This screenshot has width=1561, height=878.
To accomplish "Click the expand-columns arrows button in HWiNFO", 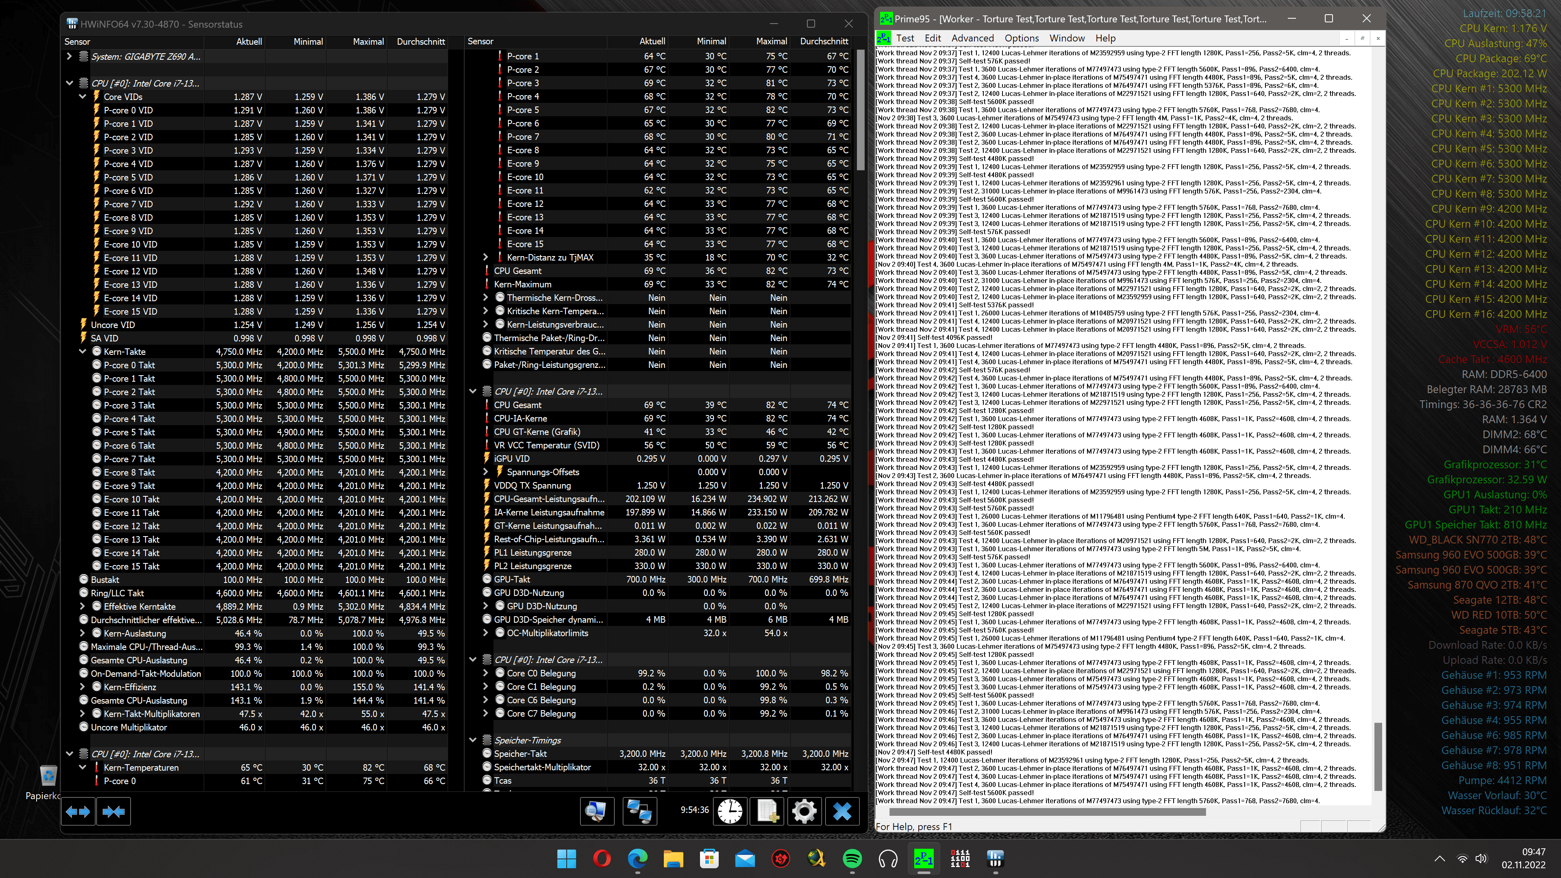I will click(78, 811).
